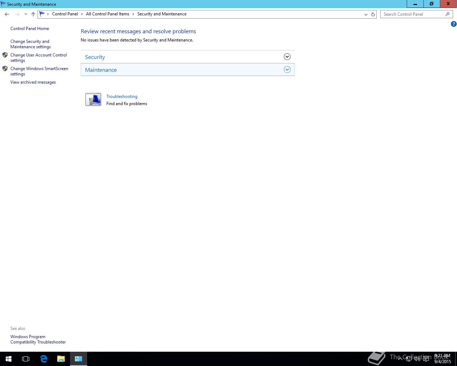Open Action Center notification icon
Viewport: 457px width, 366px height.
click(x=426, y=359)
